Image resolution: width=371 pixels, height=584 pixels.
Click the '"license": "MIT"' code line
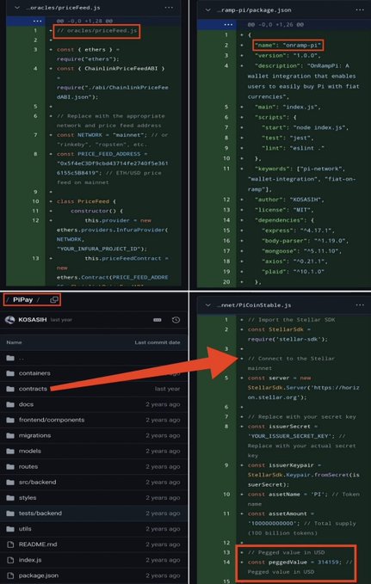(286, 210)
